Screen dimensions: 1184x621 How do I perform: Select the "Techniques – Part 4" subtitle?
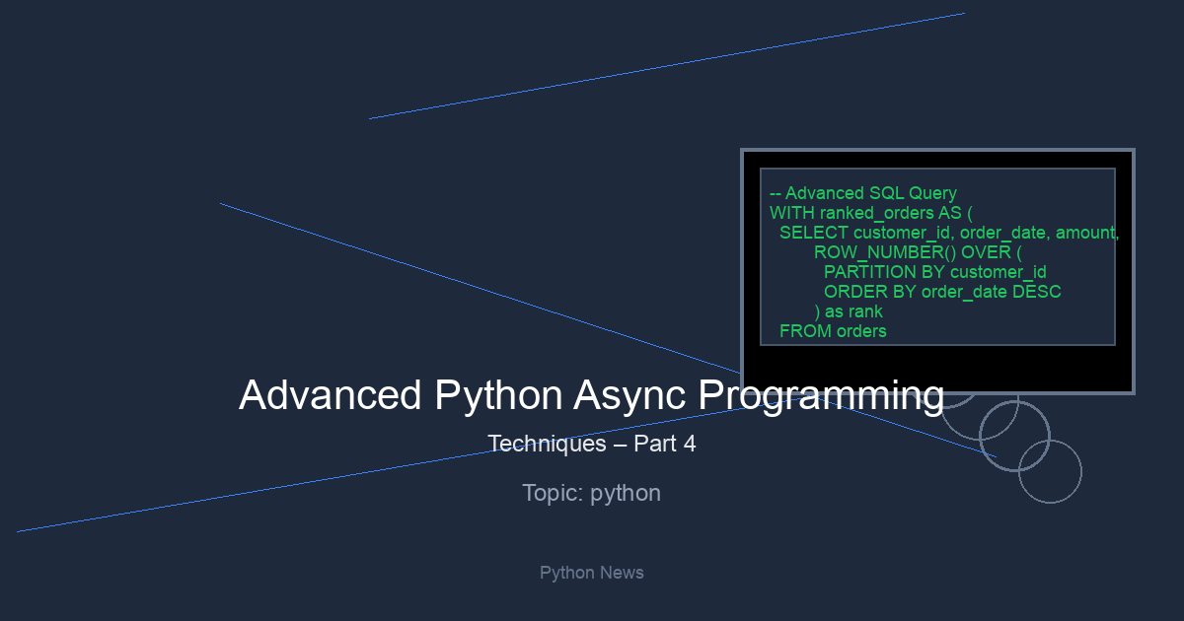point(591,444)
